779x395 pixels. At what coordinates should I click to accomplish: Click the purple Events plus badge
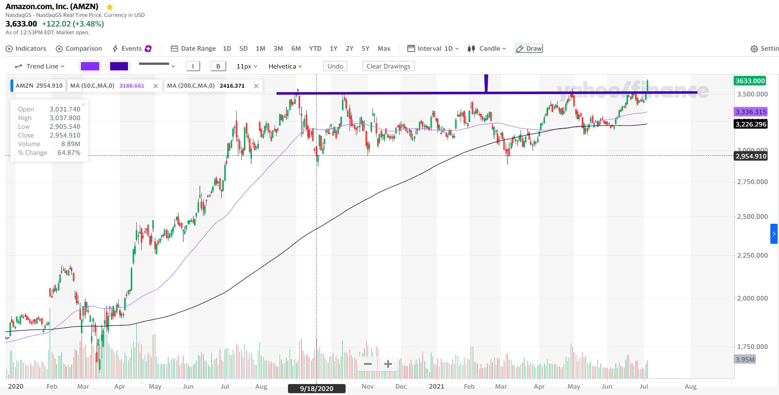(148, 48)
